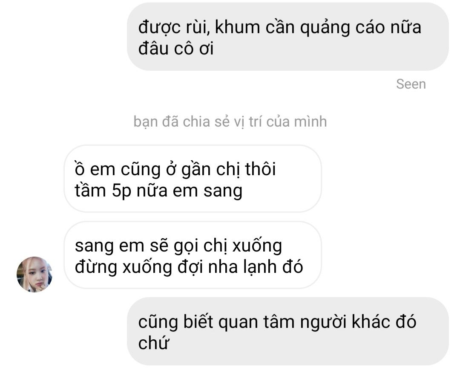This screenshot has width=460, height=370.
Task: Open the "bạn đã chia sẻ vị trí" notice
Action: (230, 121)
